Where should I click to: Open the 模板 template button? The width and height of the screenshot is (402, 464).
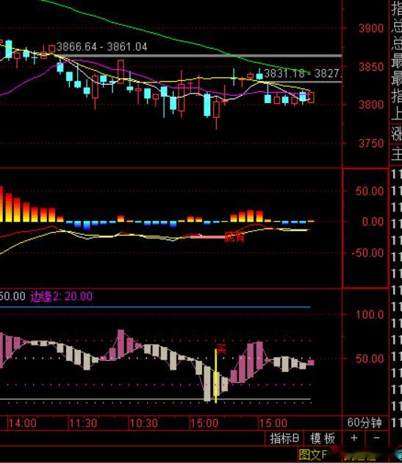point(323,438)
